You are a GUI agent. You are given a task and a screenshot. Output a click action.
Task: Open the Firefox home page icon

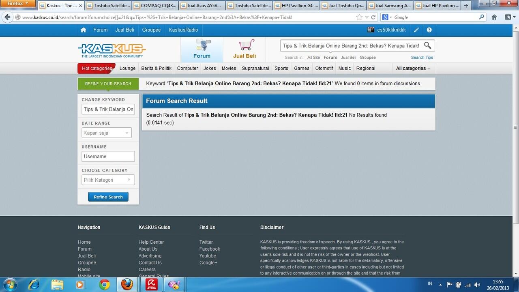click(494, 17)
